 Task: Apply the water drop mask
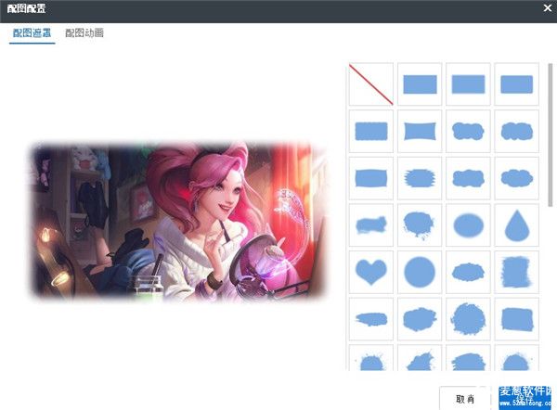[516, 224]
